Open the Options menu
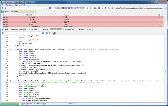 (x=17, y=5)
